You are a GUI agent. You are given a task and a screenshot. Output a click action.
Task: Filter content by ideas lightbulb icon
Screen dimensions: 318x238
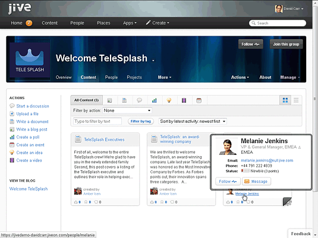169,100
